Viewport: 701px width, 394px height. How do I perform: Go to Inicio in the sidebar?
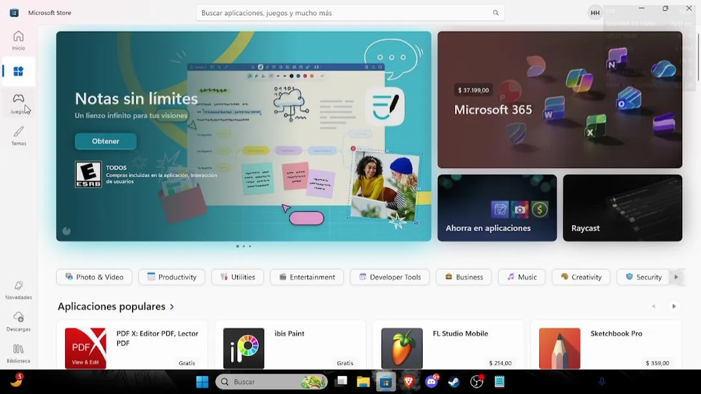[19, 40]
